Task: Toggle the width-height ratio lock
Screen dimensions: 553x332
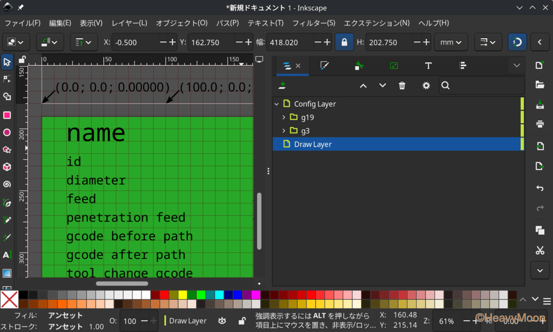Action: pyautogui.click(x=344, y=42)
